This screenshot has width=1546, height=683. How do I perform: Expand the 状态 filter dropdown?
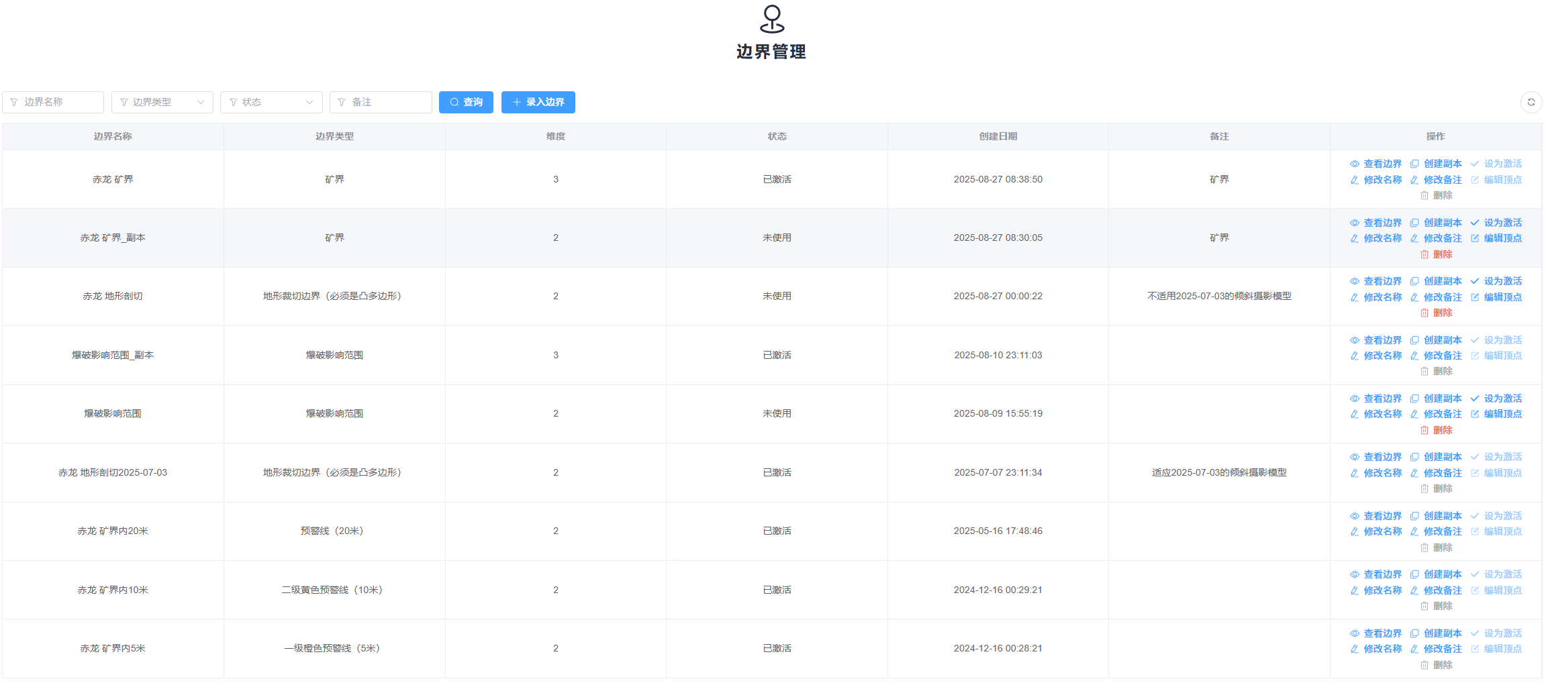[x=271, y=102]
